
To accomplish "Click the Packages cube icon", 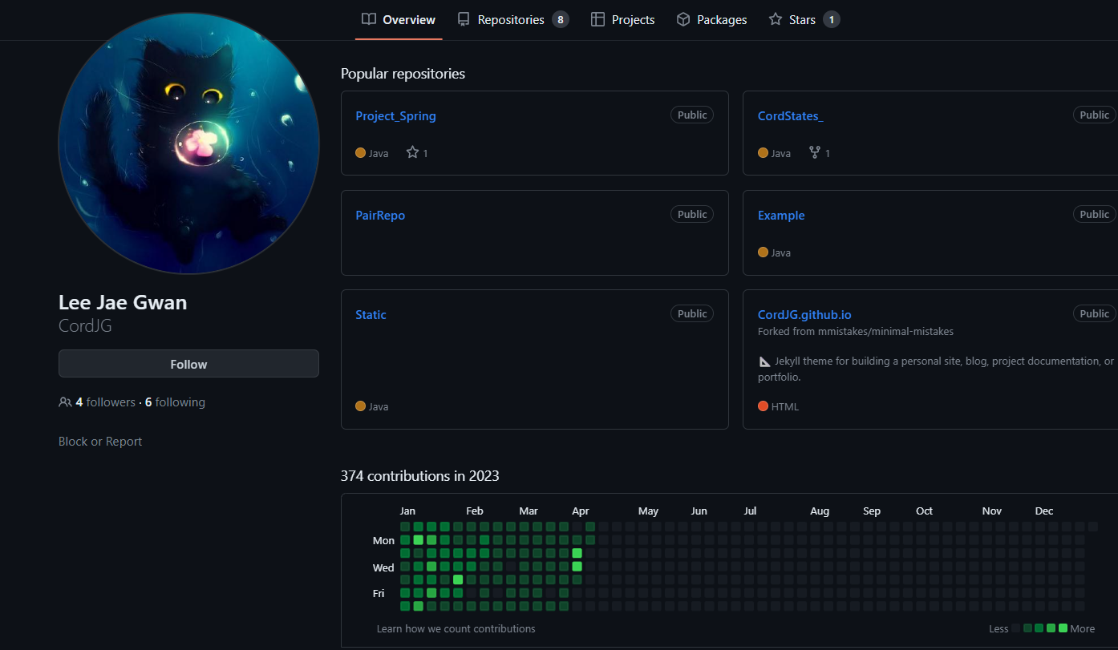I will click(683, 19).
